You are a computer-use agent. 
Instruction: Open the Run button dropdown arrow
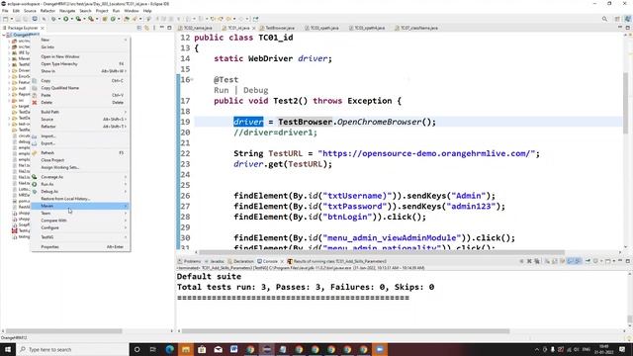[x=71, y=19]
